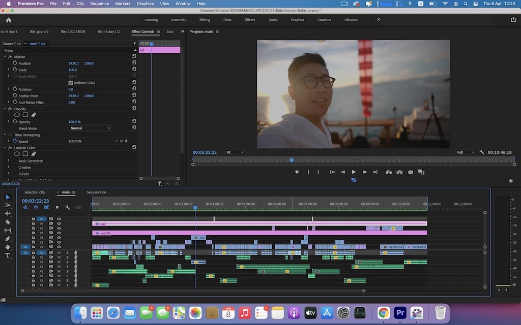Select the Track Select Forward tool
The width and height of the screenshot is (521, 325).
[8, 205]
